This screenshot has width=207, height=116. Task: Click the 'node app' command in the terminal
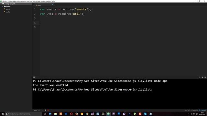coord(161,81)
